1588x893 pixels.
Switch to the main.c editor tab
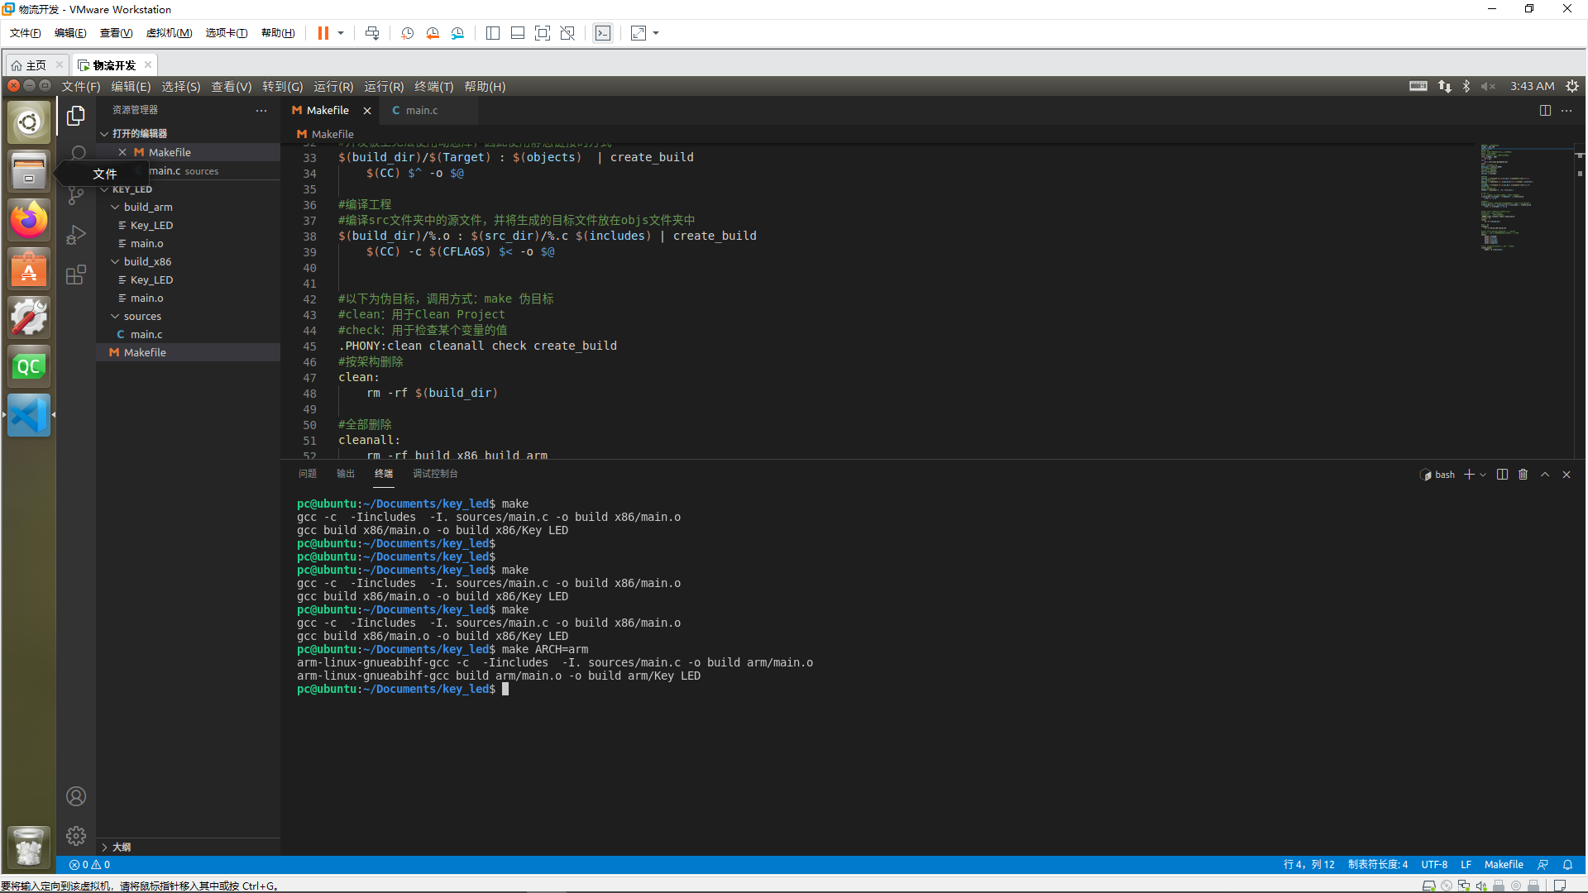click(421, 111)
